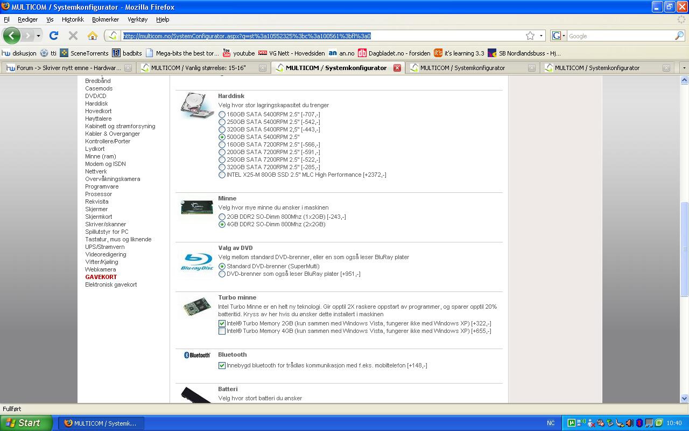This screenshot has height=431, width=689.
Task: Uncheck Intel Turbo Memory 2GB
Action: (x=222, y=324)
